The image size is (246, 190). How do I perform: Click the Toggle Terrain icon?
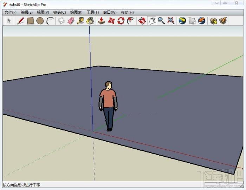pyautogui.click(x=192, y=21)
